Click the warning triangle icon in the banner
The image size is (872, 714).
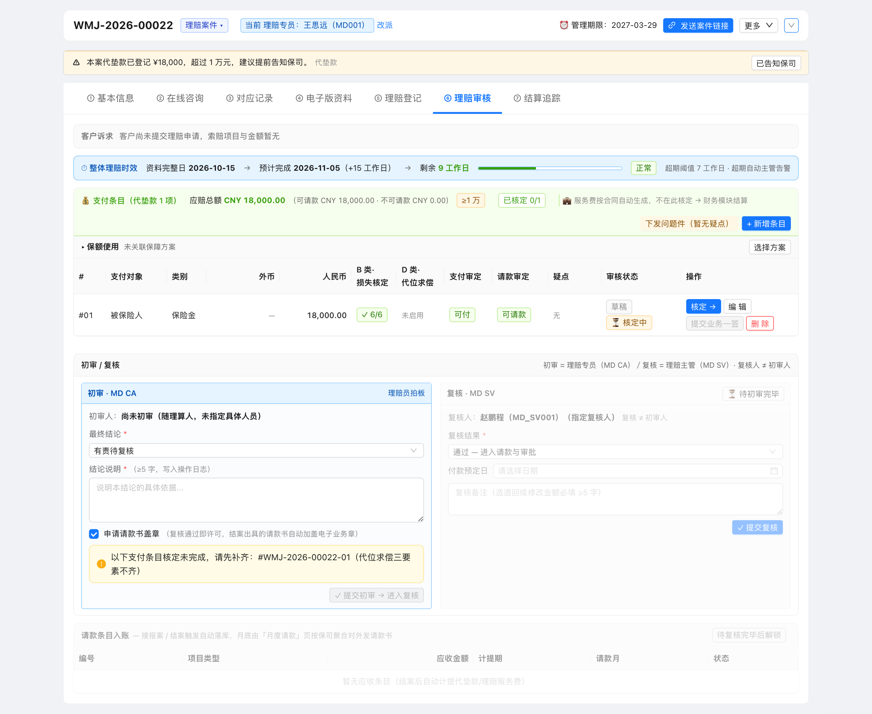(76, 63)
